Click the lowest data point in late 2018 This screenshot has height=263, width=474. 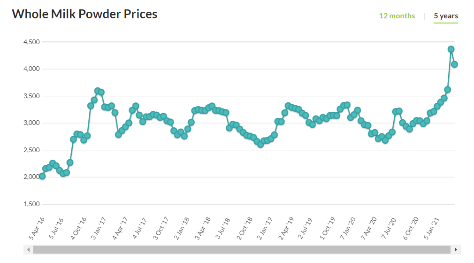coord(260,144)
